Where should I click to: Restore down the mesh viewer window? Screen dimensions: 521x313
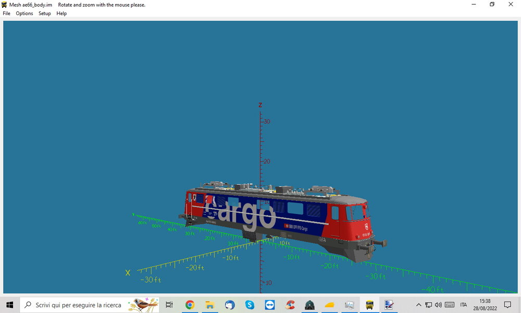(x=492, y=4)
